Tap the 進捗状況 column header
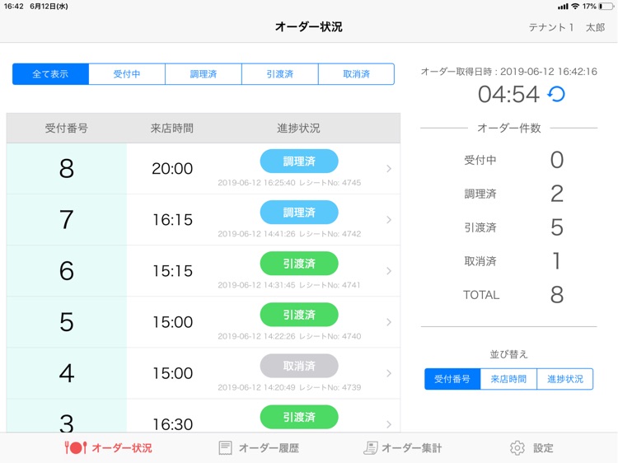618x463 pixels. tap(298, 128)
